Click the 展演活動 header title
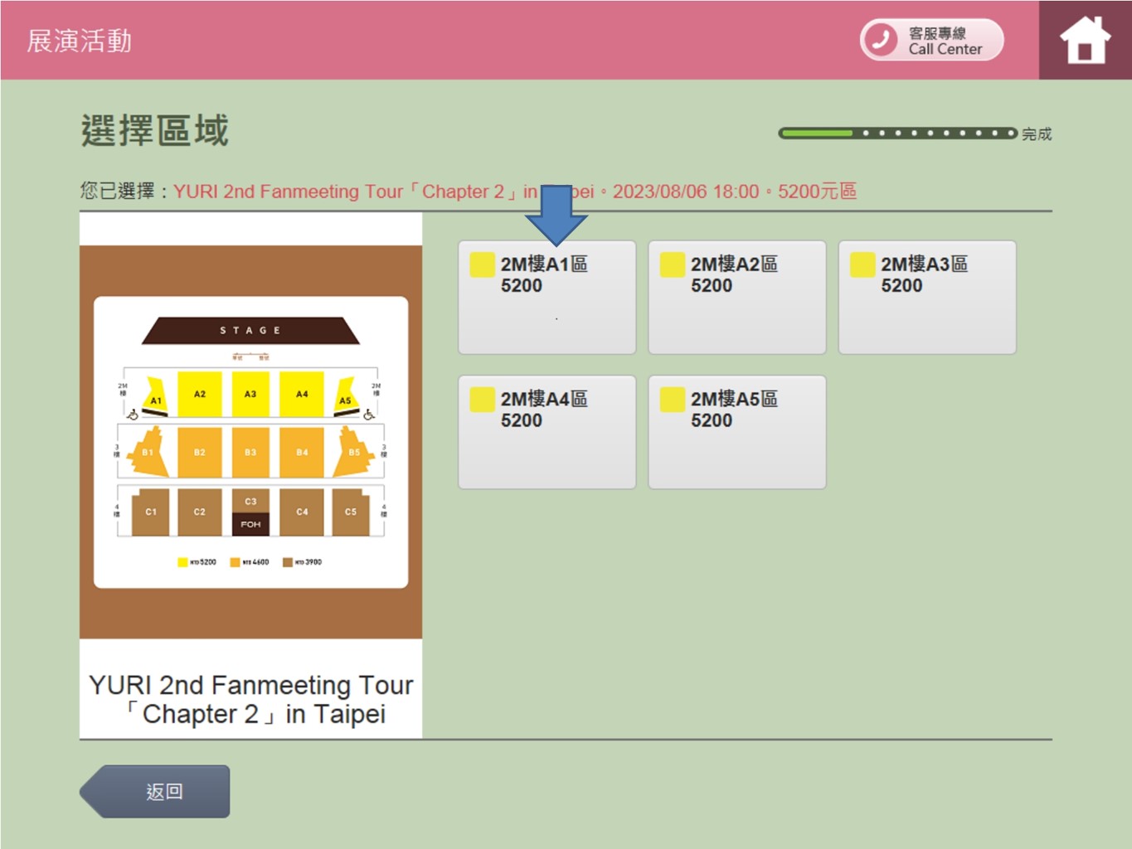Screen dimensions: 1132x849 [x=79, y=41]
